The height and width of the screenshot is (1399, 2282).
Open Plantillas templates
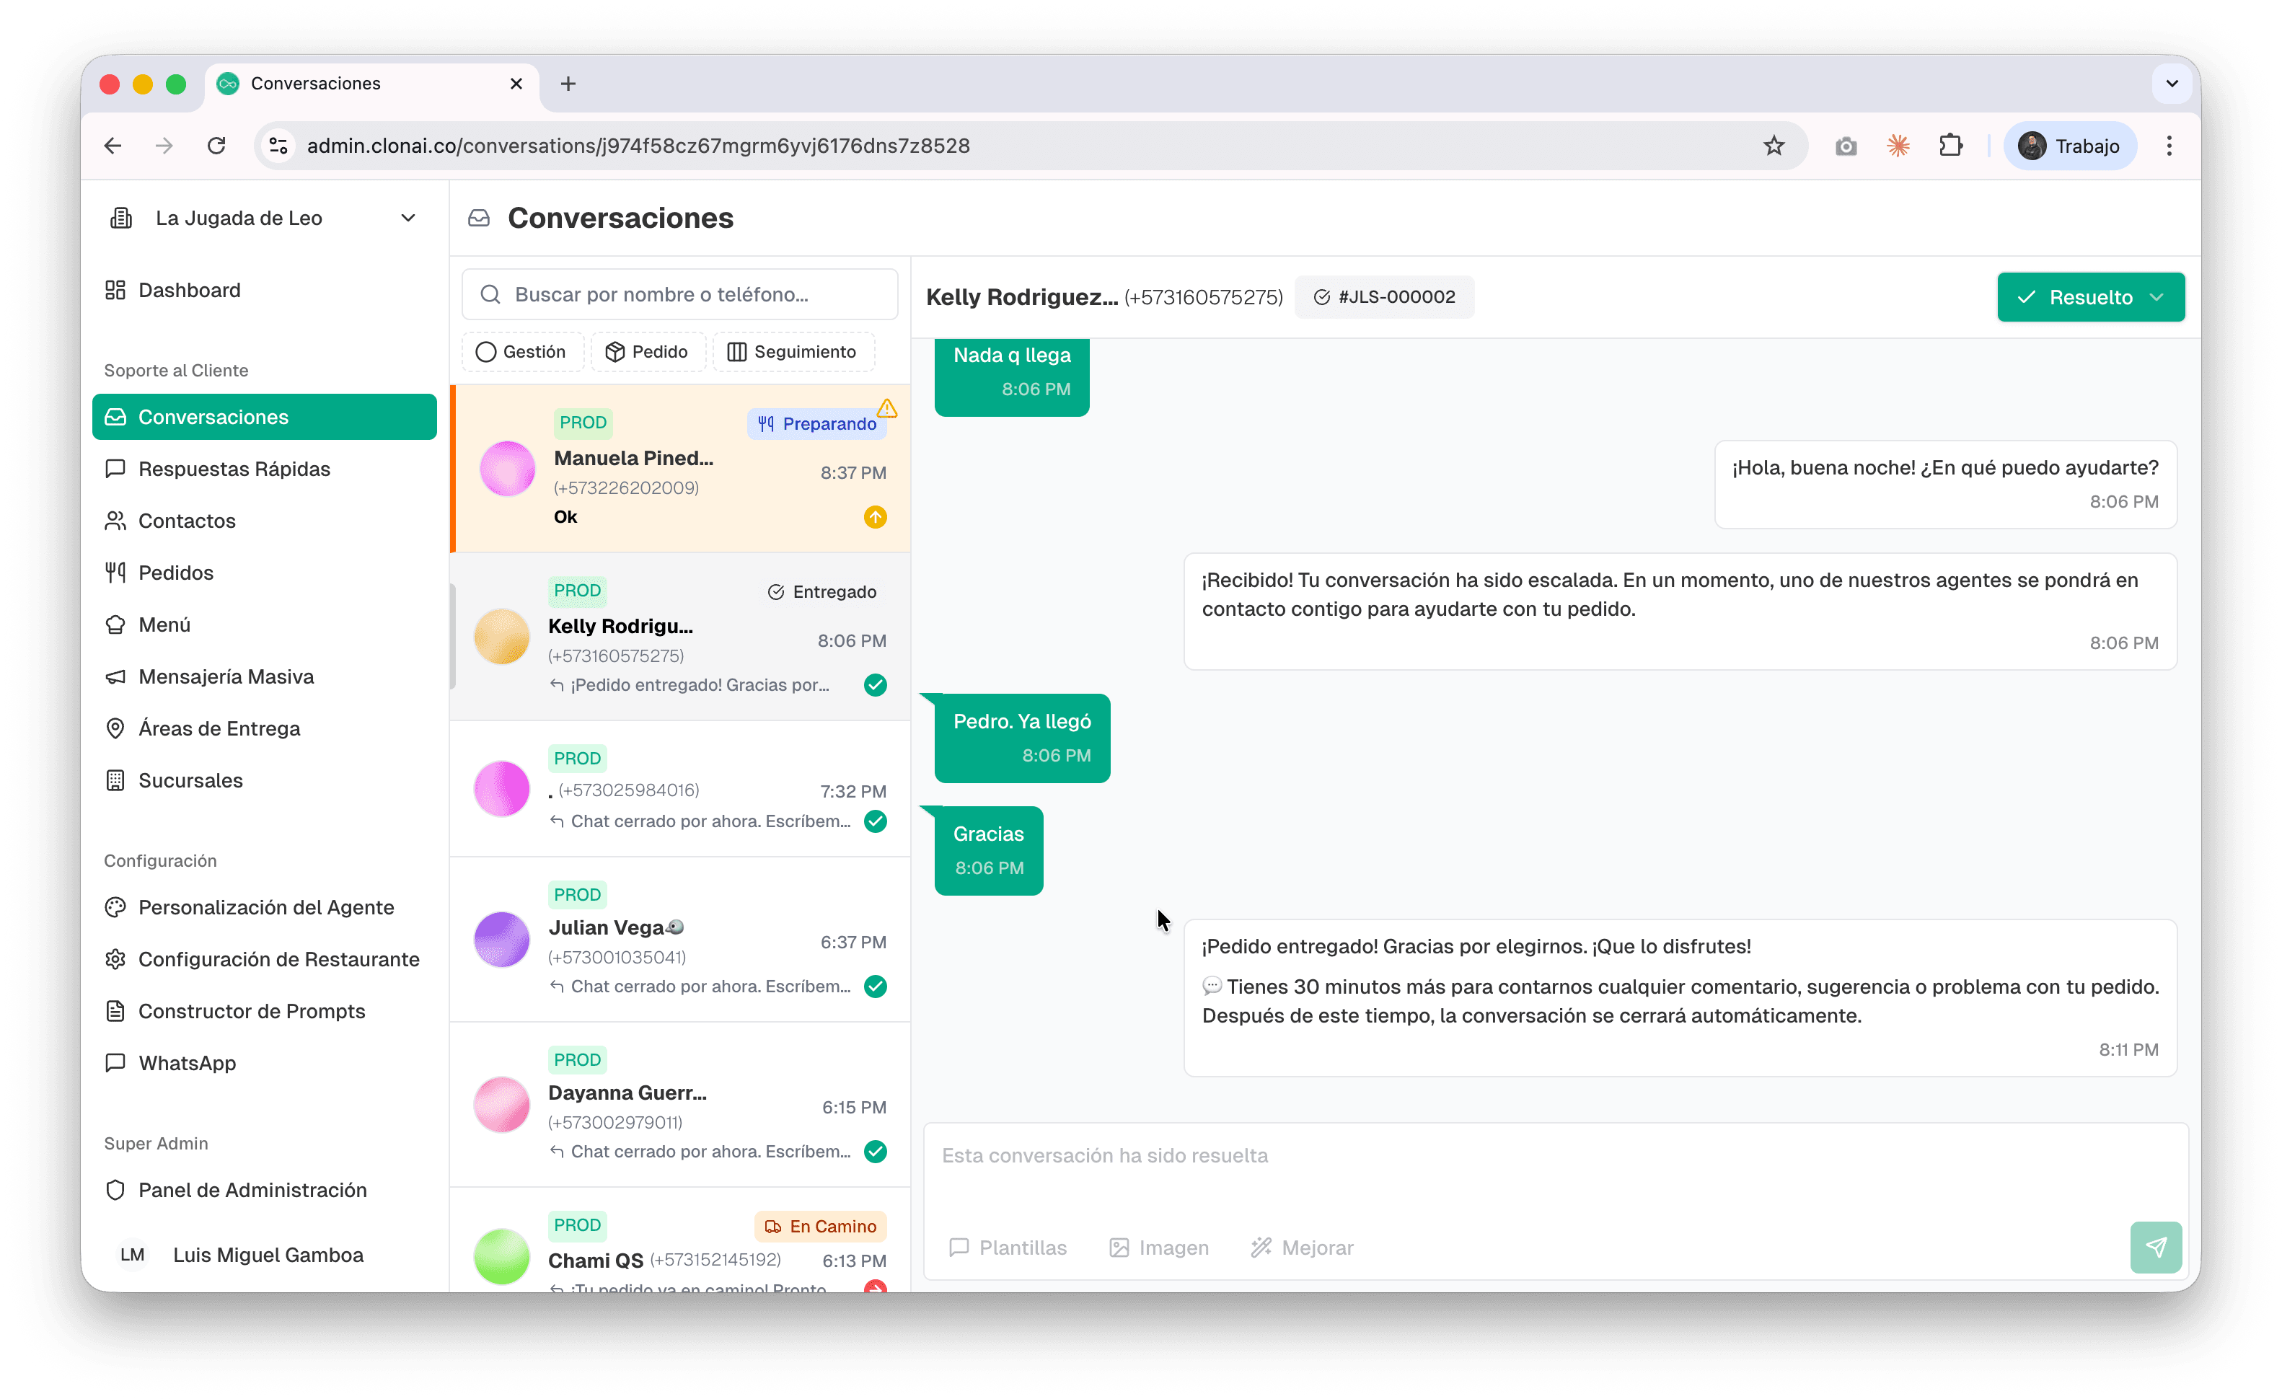[1008, 1247]
